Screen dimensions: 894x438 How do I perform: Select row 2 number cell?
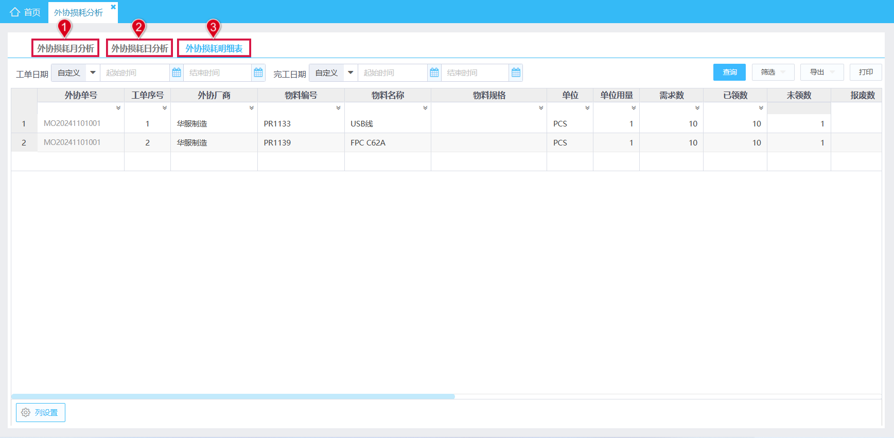click(x=24, y=143)
